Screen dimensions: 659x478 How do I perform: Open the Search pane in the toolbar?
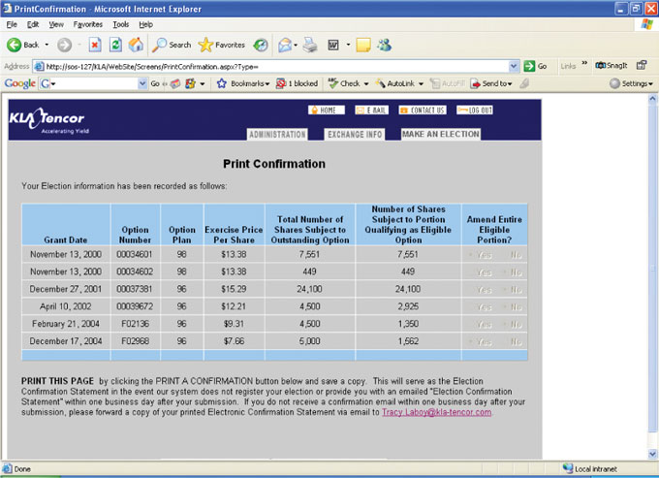[173, 45]
